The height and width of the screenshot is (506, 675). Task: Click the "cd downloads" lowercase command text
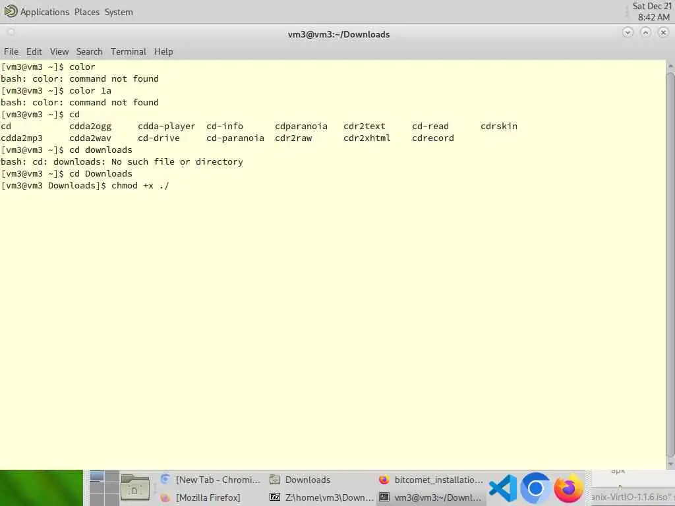(101, 150)
